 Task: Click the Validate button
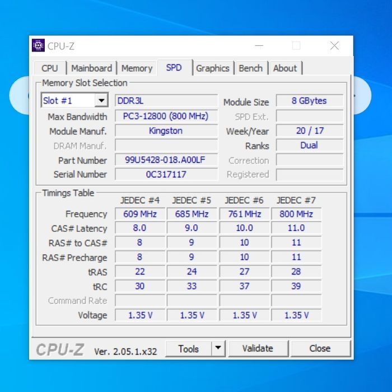(258, 348)
